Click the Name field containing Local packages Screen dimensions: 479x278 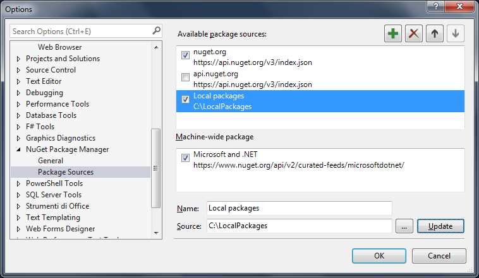pos(299,208)
